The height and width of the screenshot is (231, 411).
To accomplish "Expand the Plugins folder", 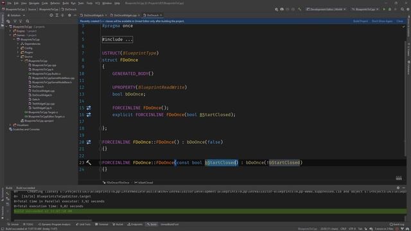I will [x=18, y=53].
